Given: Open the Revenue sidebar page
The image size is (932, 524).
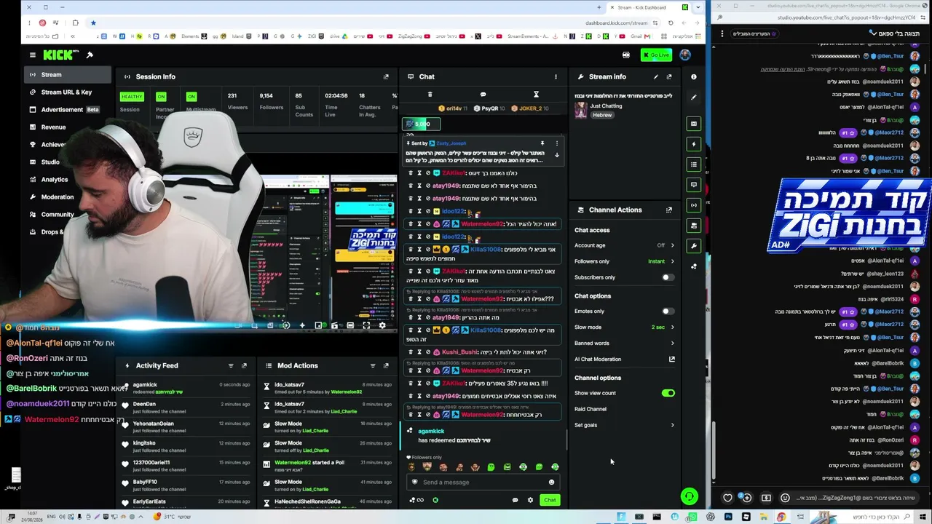Looking at the screenshot, I should coord(53,127).
